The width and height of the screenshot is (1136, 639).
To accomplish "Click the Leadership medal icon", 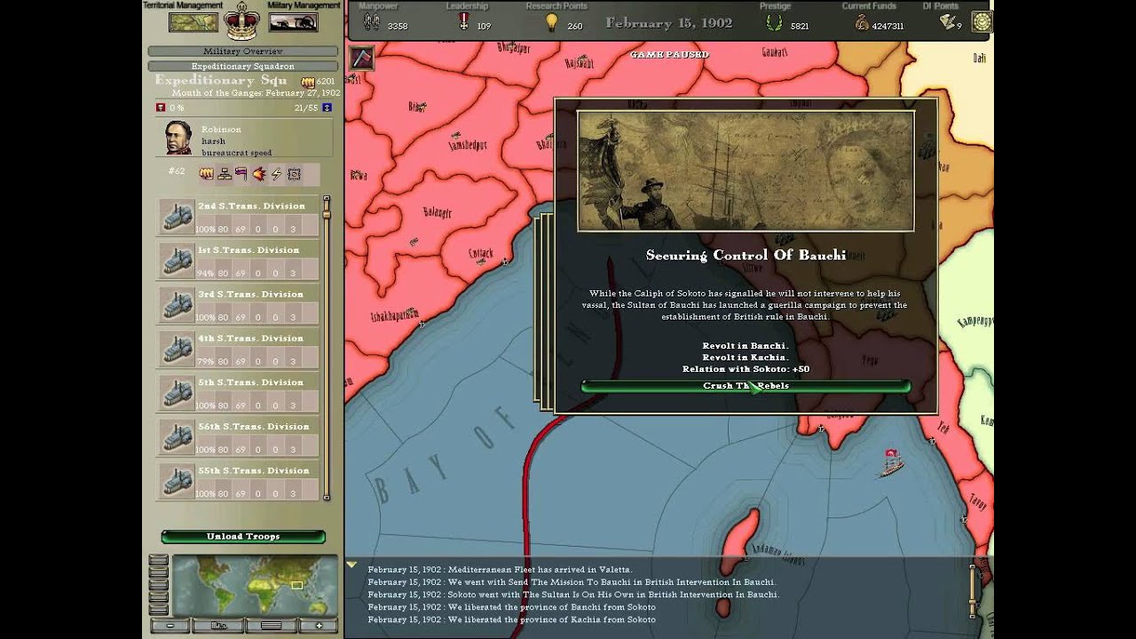I will tap(463, 23).
